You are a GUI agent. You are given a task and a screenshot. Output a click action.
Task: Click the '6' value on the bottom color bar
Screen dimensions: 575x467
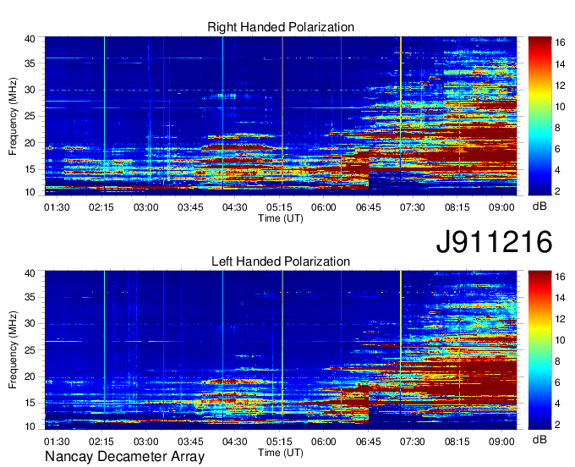click(557, 382)
